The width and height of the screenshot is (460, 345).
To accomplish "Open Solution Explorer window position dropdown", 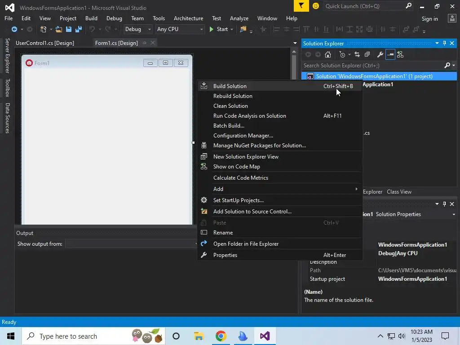I will coord(437,43).
